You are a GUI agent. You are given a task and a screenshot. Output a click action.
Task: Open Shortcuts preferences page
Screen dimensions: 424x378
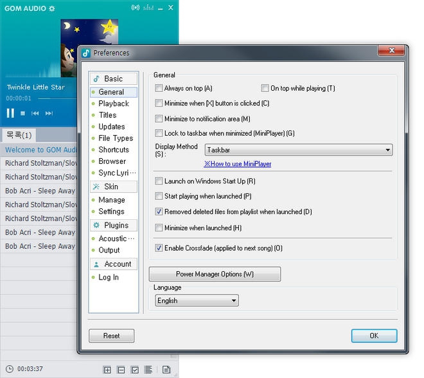pos(114,150)
